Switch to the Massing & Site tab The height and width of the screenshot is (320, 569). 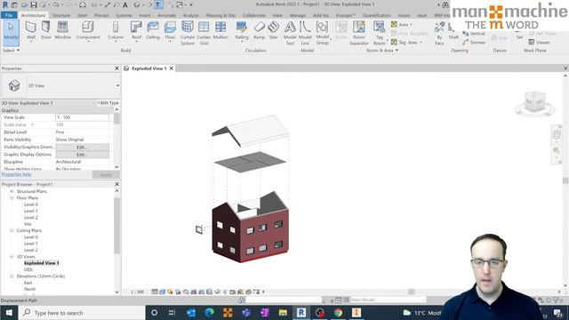pyautogui.click(x=220, y=15)
